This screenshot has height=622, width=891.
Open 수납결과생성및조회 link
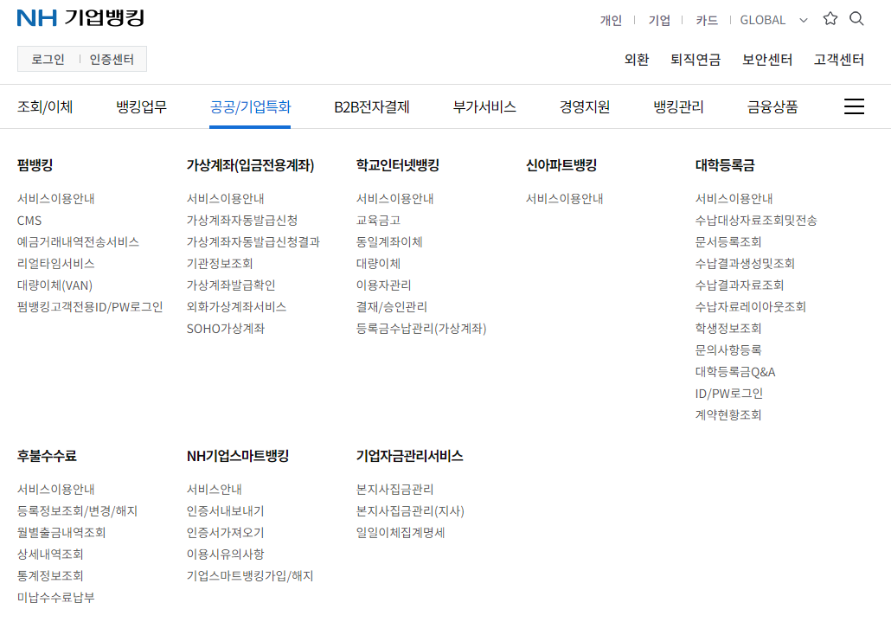click(x=745, y=264)
